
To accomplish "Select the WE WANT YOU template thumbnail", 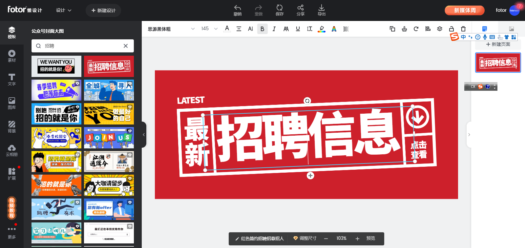I will tap(56, 66).
